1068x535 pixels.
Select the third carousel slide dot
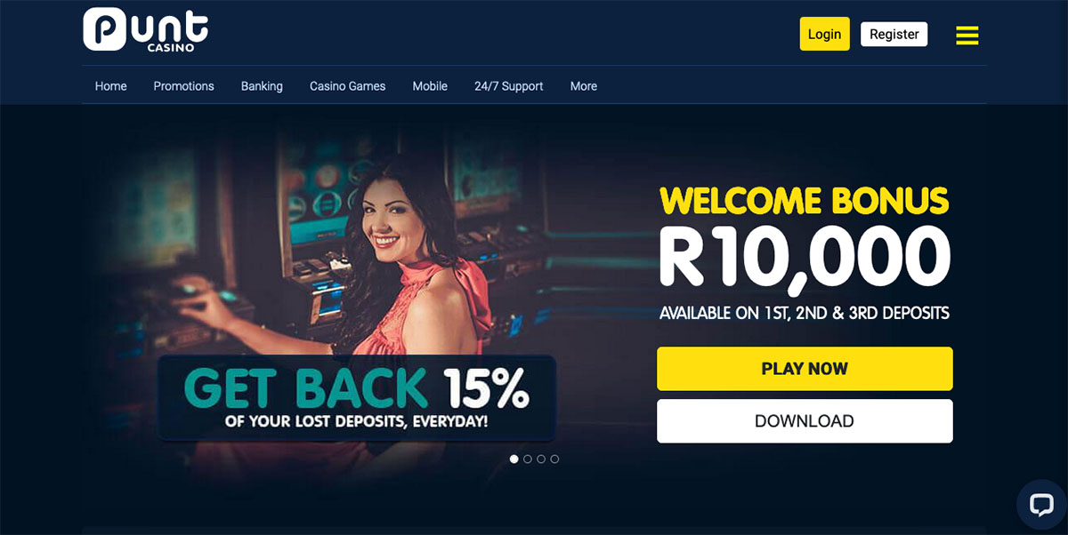click(541, 459)
